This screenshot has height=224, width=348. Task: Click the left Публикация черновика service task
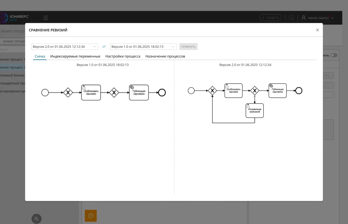[x=139, y=93]
